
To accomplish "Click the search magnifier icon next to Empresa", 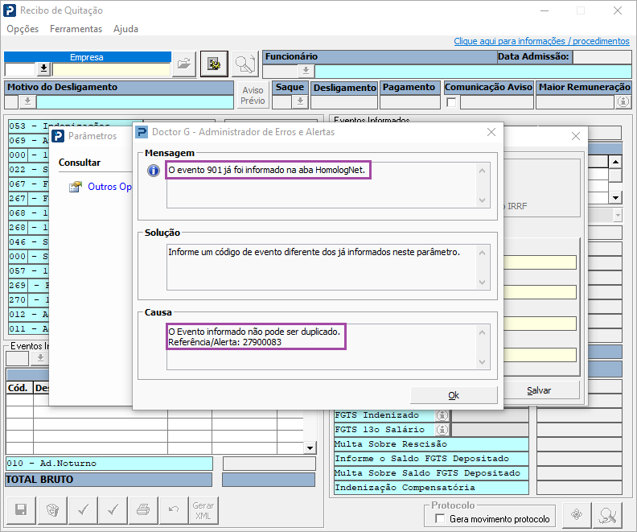I will [244, 64].
